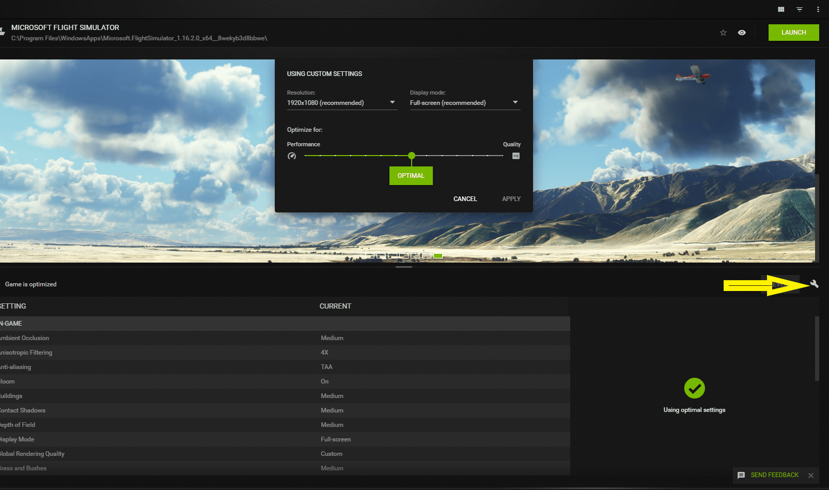This screenshot has width=829, height=490.
Task: Click the green checkmark under Using optimal settings
Action: pos(694,388)
